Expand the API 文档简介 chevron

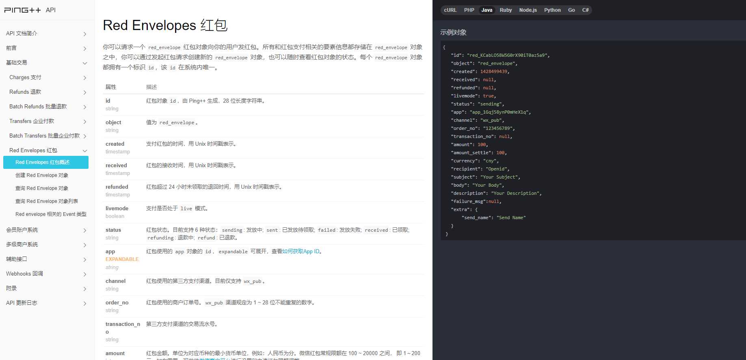pyautogui.click(x=85, y=34)
